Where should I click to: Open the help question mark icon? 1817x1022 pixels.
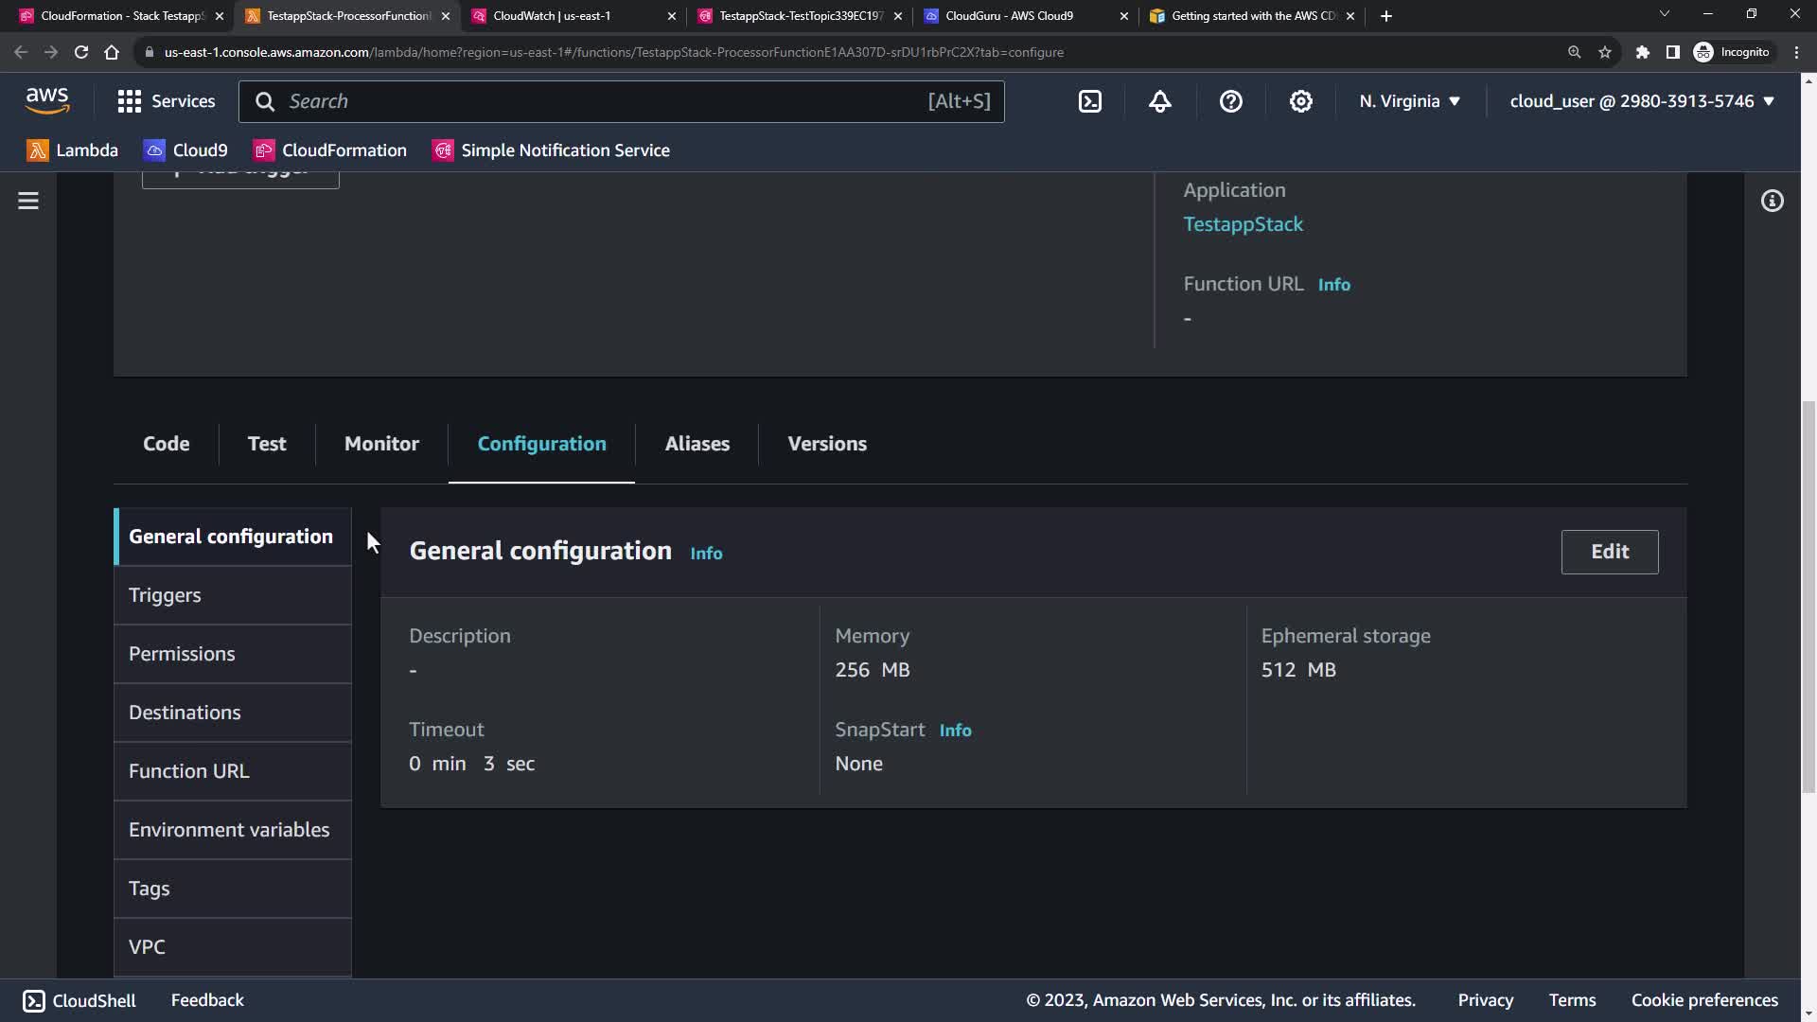click(x=1230, y=101)
